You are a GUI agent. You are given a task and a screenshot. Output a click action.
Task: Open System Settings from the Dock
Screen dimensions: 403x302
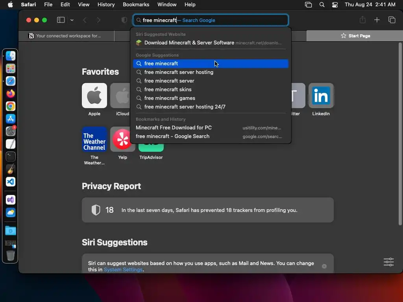pyautogui.click(x=11, y=131)
